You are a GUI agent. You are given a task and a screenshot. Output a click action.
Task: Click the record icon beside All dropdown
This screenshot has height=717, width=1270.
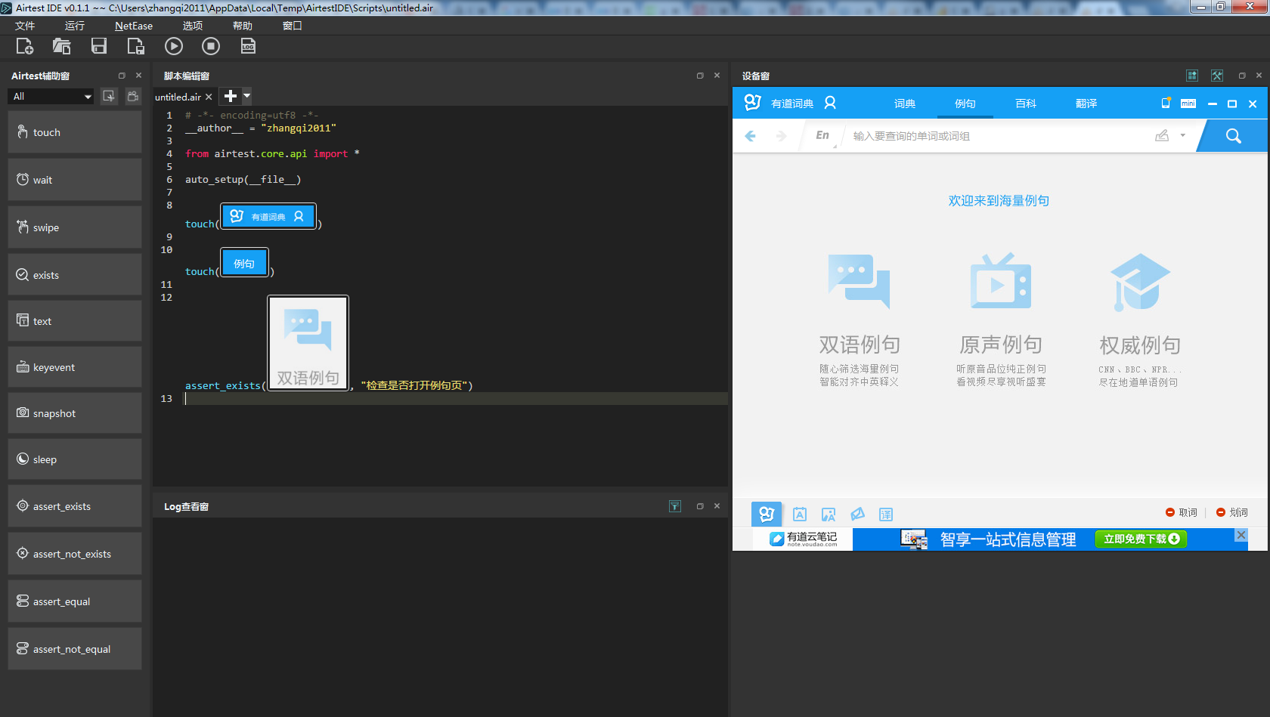(x=109, y=96)
